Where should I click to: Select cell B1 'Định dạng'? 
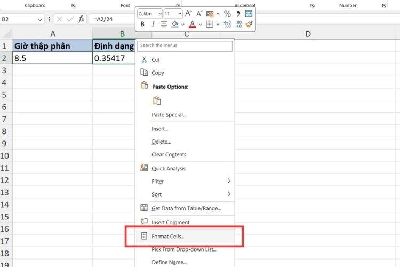pyautogui.click(x=114, y=46)
